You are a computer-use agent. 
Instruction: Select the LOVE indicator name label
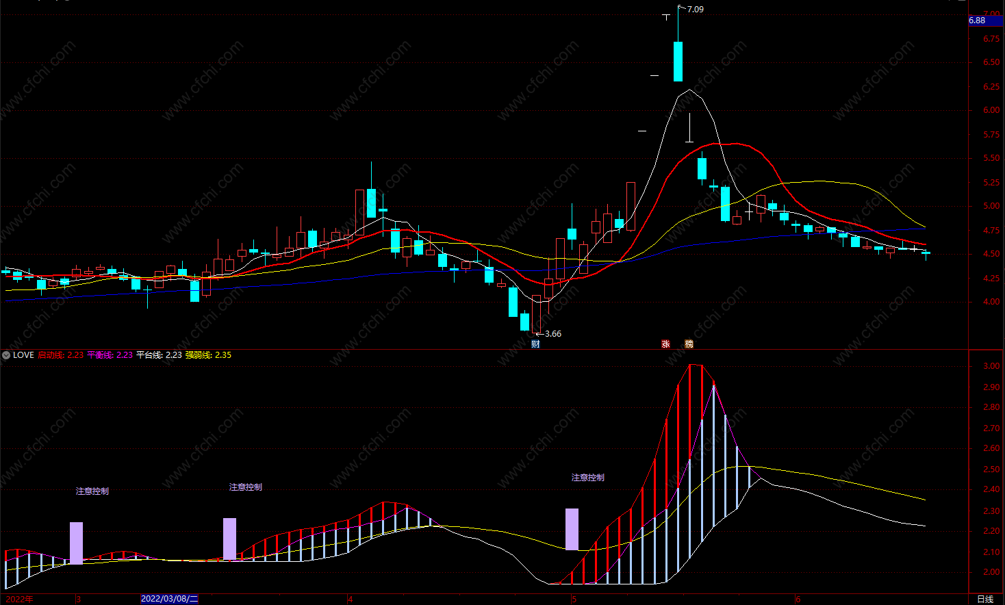[23, 355]
